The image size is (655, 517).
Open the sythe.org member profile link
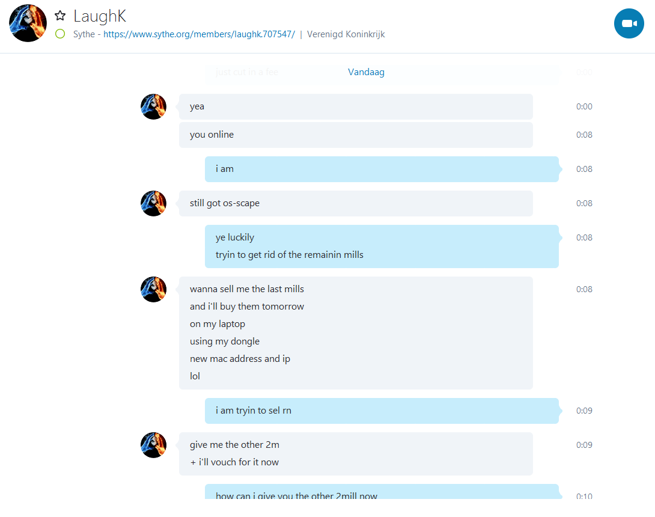(200, 34)
